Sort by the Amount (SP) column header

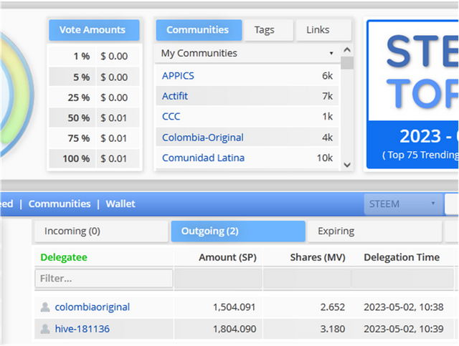[x=227, y=257]
